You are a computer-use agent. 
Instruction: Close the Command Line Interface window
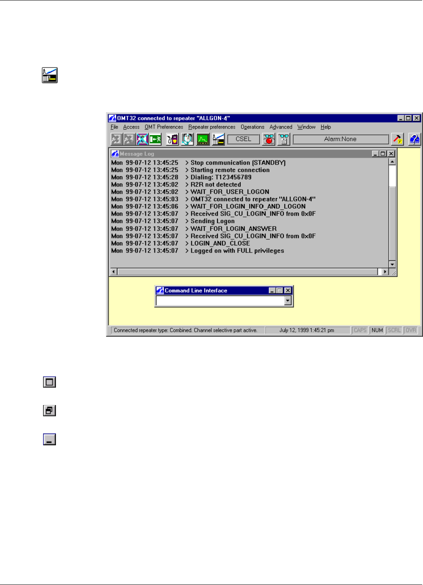pyautogui.click(x=288, y=291)
